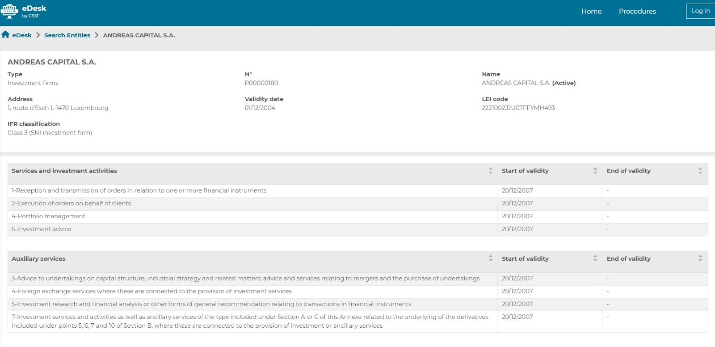The width and height of the screenshot is (715, 347).
Task: Select the 3-Advice to undertakings row
Action: point(357,279)
